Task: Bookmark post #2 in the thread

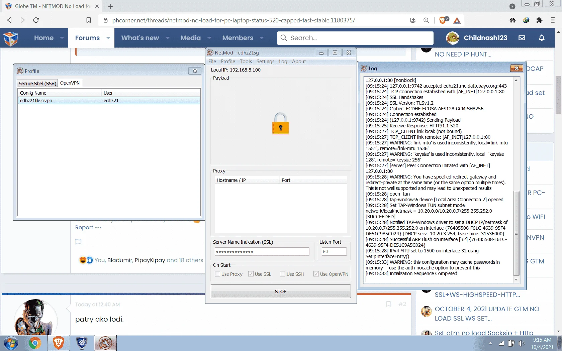Action: click(388, 304)
